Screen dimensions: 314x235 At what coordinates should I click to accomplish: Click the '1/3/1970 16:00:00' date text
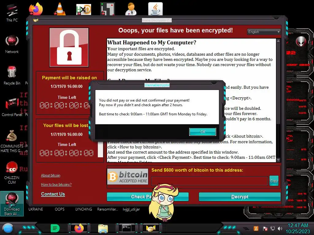[67, 86]
